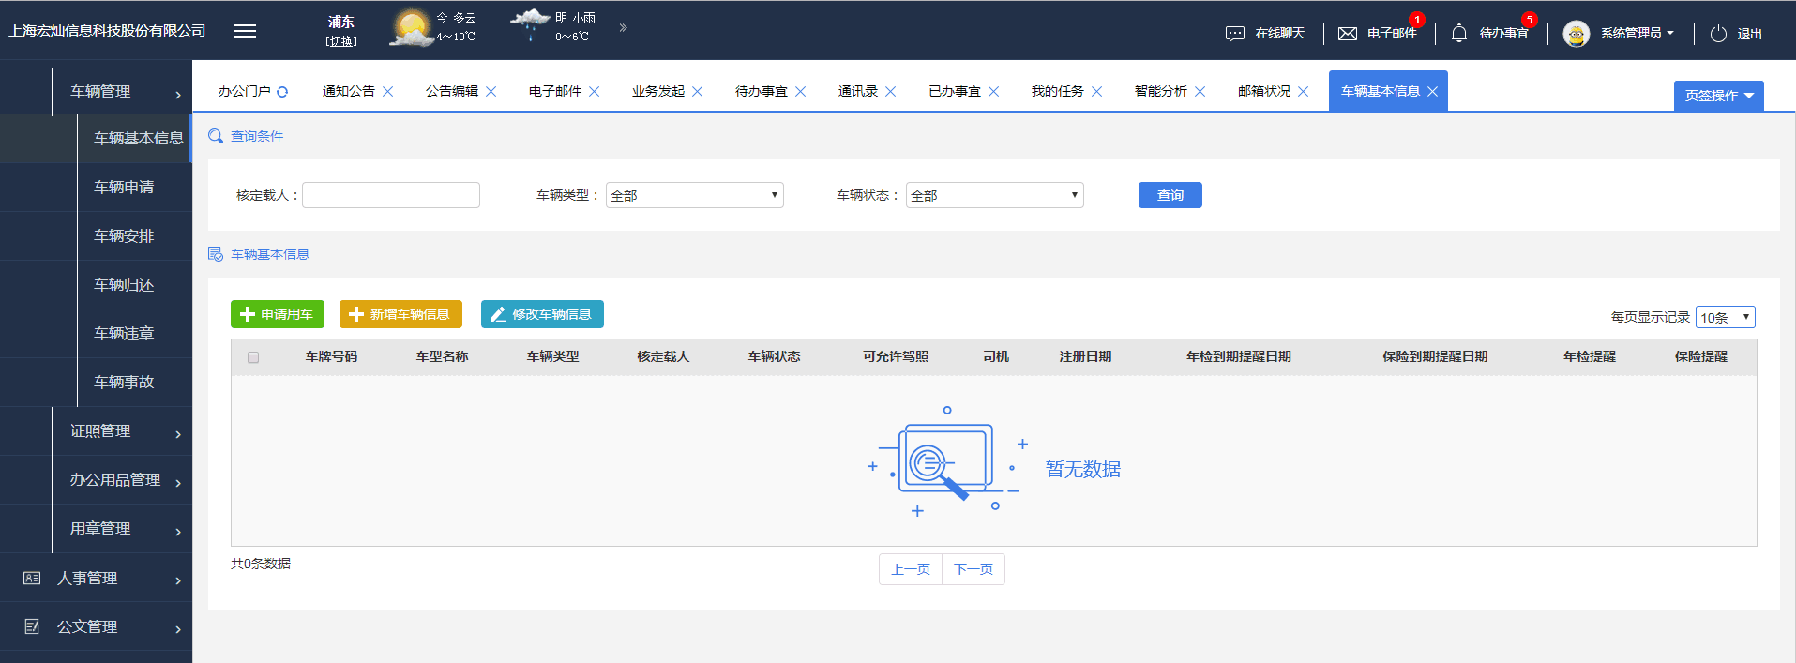This screenshot has height=663, width=1796.
Task: Switch to the 办公门户 tab
Action: [244, 92]
